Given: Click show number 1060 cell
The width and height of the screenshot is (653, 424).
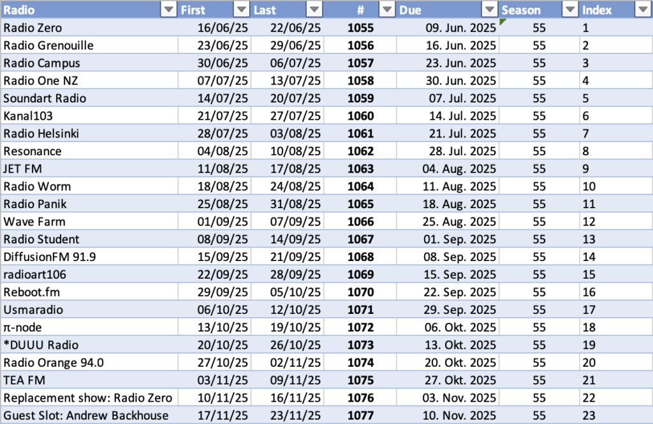Looking at the screenshot, I should click(x=360, y=116).
